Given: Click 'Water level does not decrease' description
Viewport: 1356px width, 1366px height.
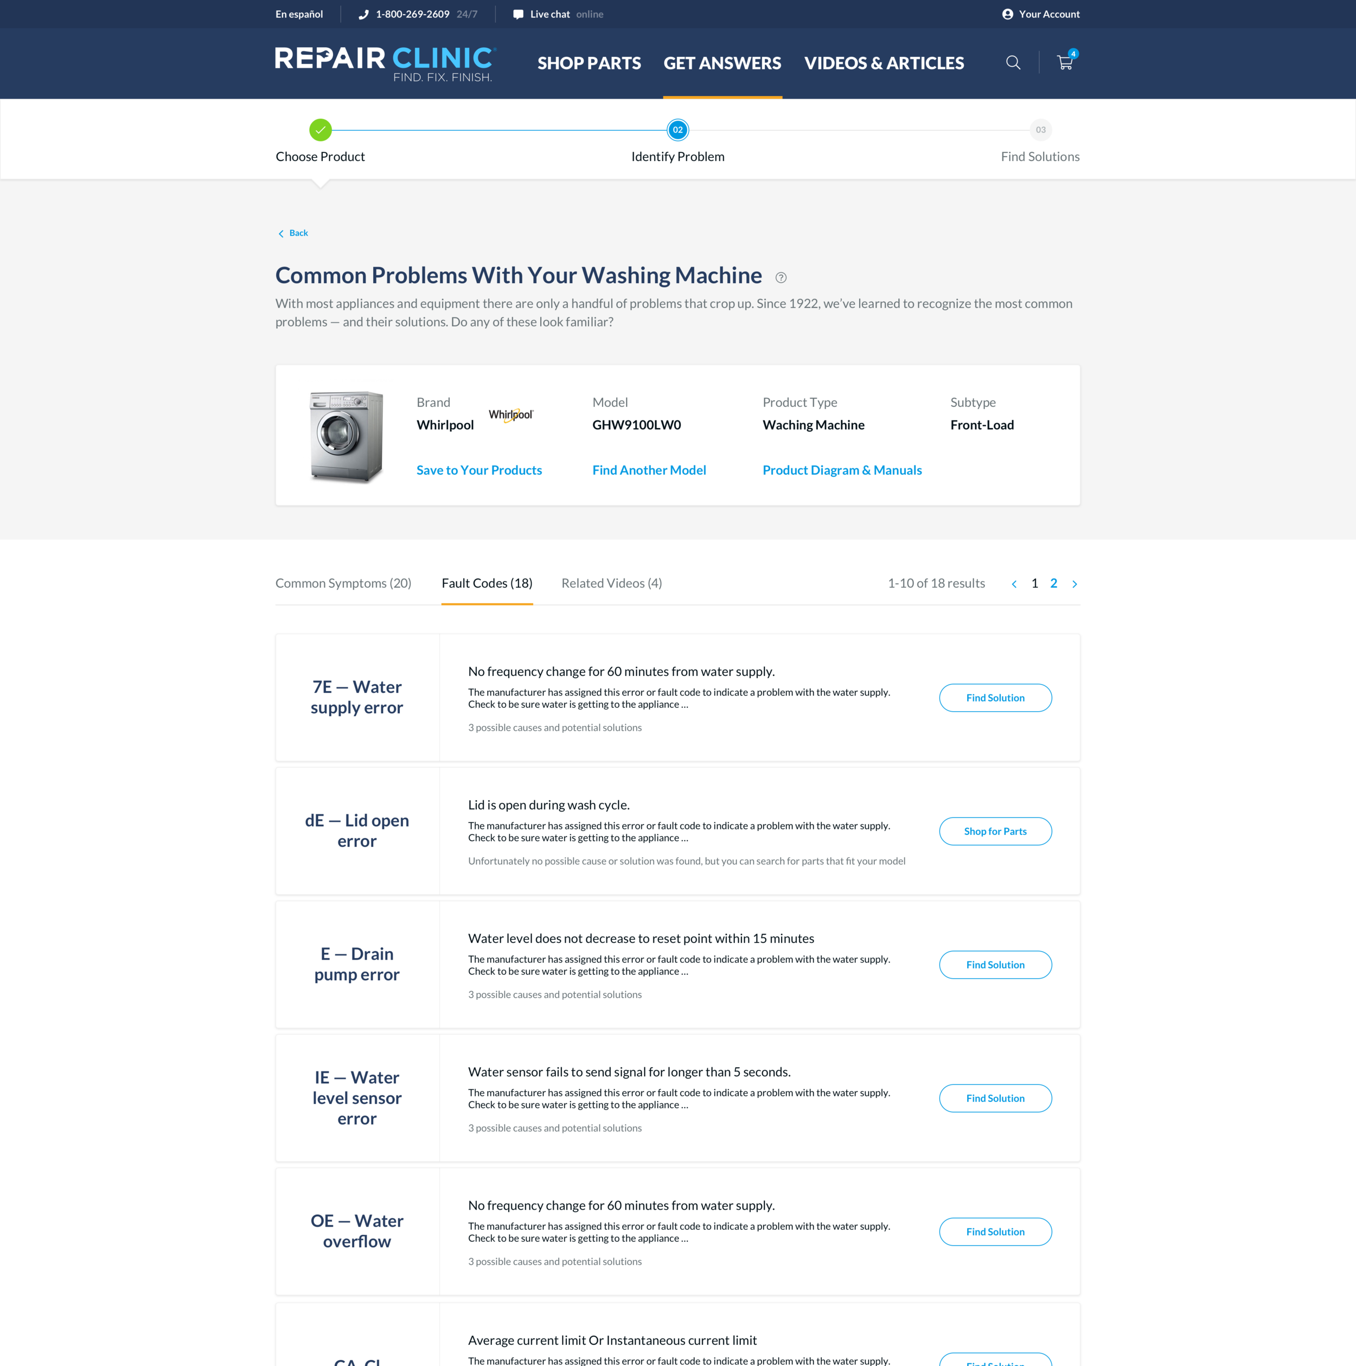Looking at the screenshot, I should click(641, 939).
